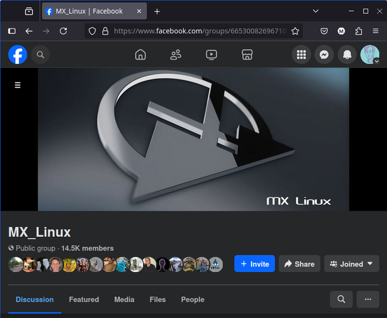Switch to the Featured tab
Screen dimensions: 387x318
(x=84, y=300)
